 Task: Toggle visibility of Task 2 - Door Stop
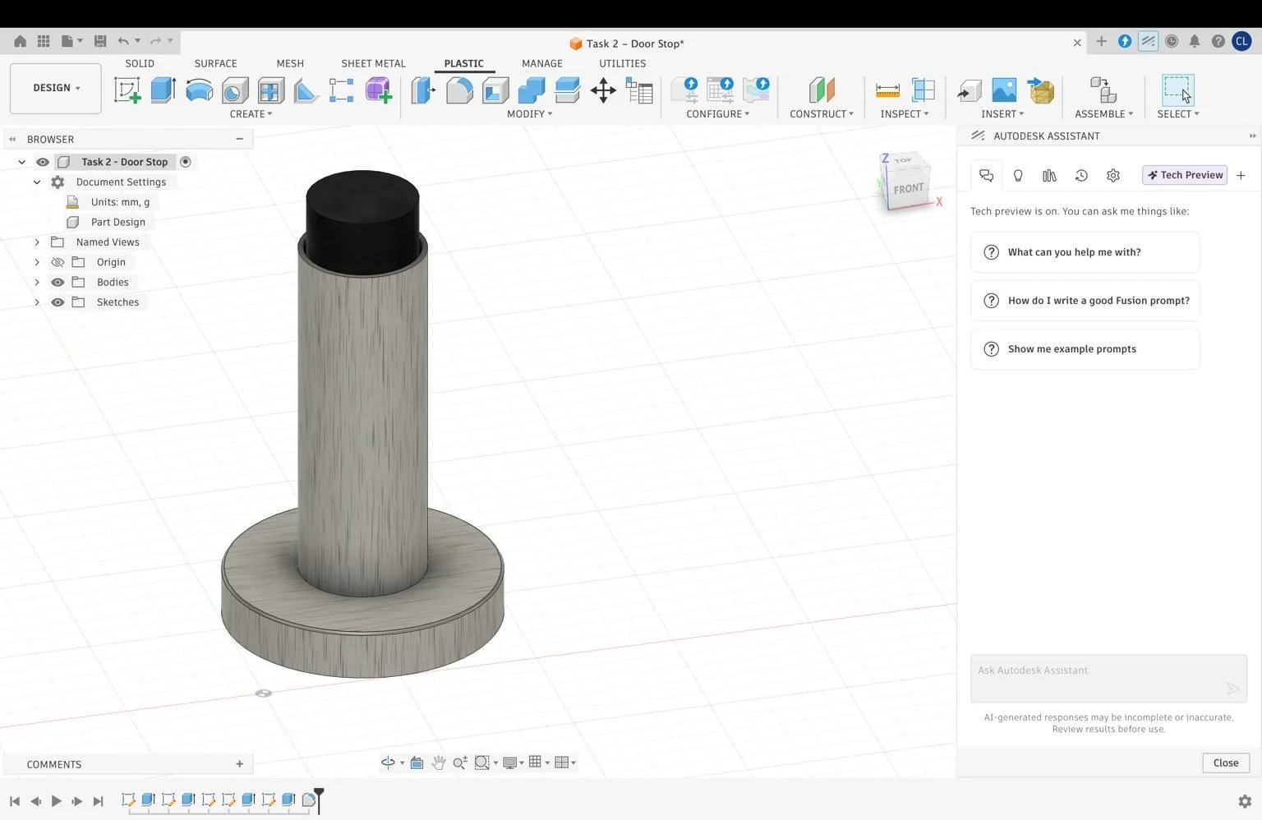43,162
